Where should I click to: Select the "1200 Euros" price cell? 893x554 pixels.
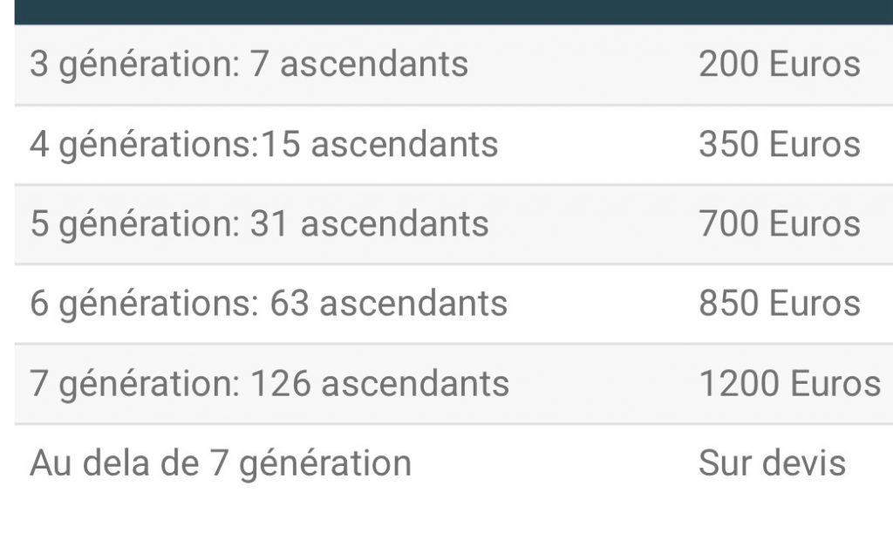click(x=789, y=384)
